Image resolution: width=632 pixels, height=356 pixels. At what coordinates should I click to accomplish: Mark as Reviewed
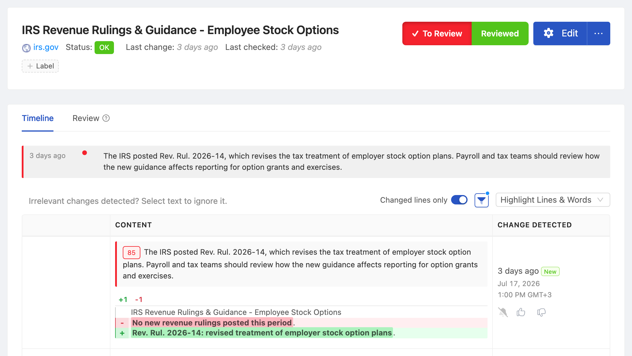(x=500, y=33)
